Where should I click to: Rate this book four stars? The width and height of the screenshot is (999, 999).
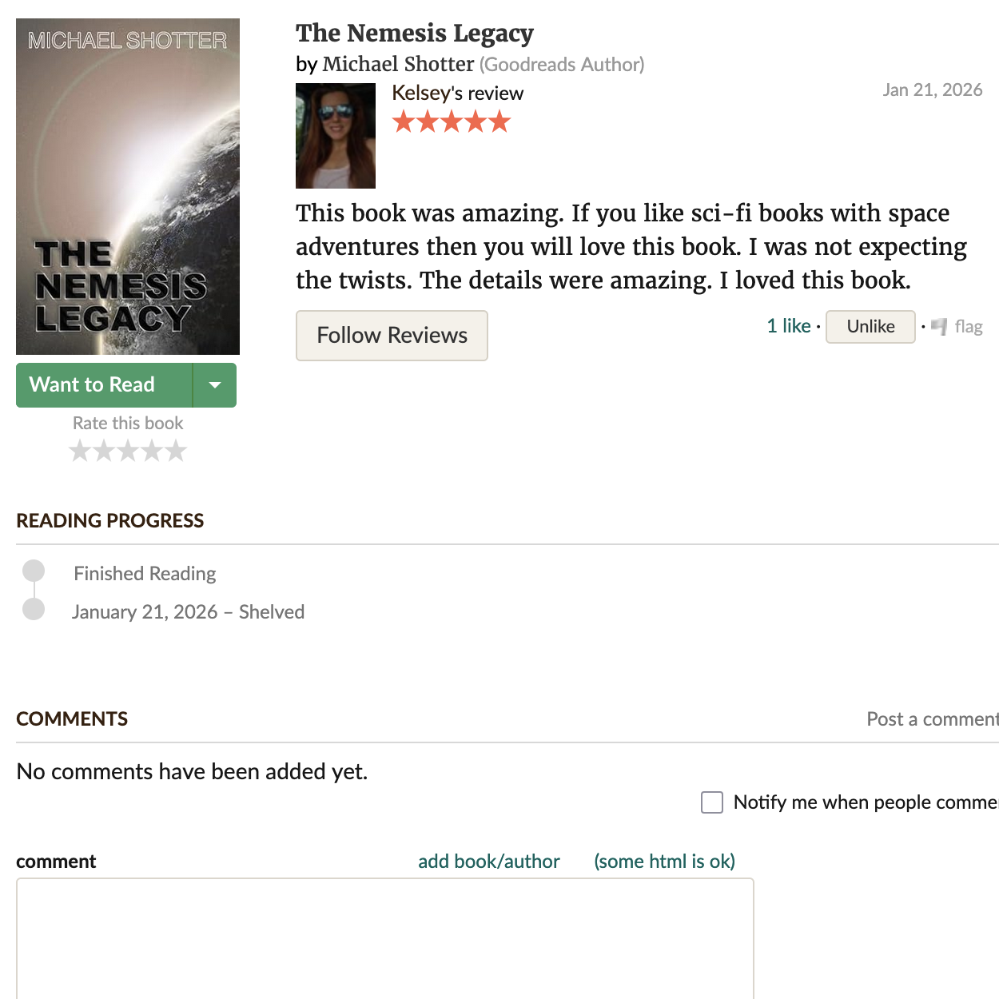pyautogui.click(x=152, y=452)
